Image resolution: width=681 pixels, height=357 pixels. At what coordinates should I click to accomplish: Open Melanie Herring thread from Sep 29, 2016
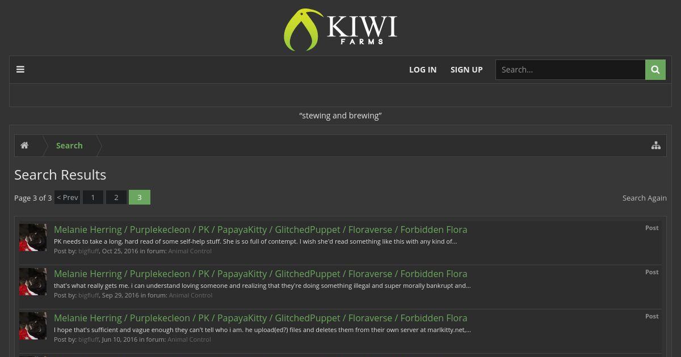point(260,274)
